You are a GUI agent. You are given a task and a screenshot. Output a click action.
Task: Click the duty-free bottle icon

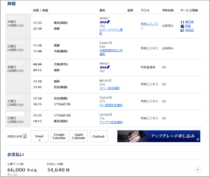coord(182,30)
